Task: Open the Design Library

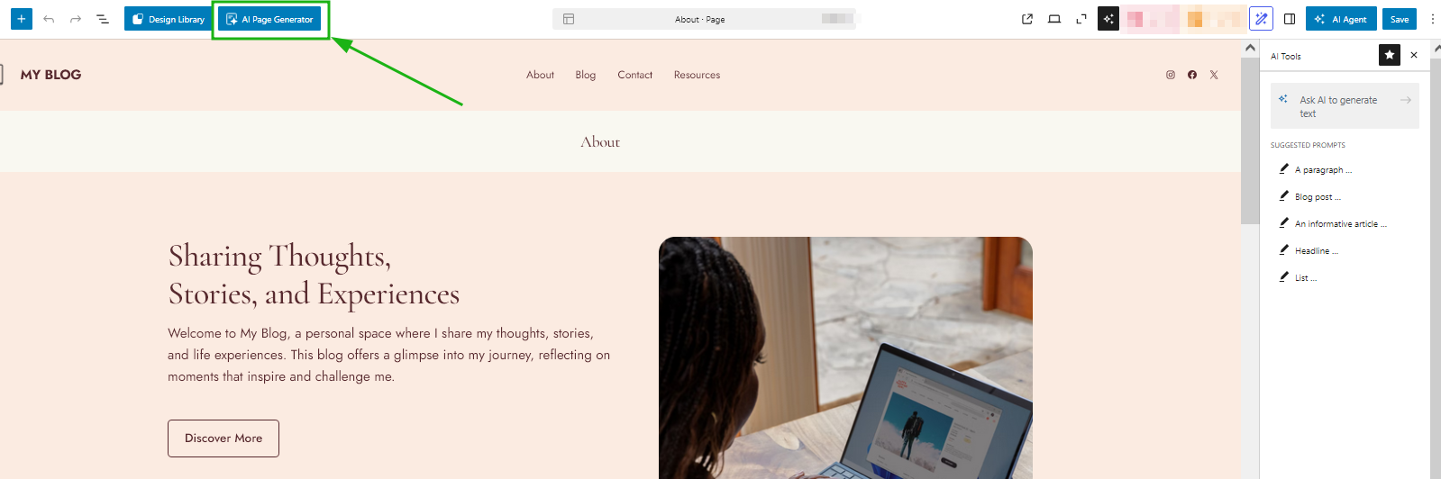Action: [x=169, y=19]
